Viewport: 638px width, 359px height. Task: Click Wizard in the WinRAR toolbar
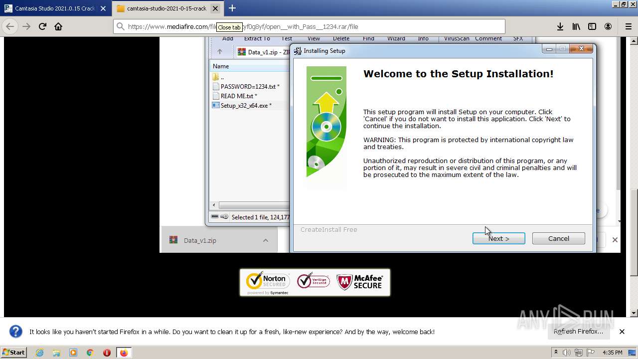[x=396, y=38]
